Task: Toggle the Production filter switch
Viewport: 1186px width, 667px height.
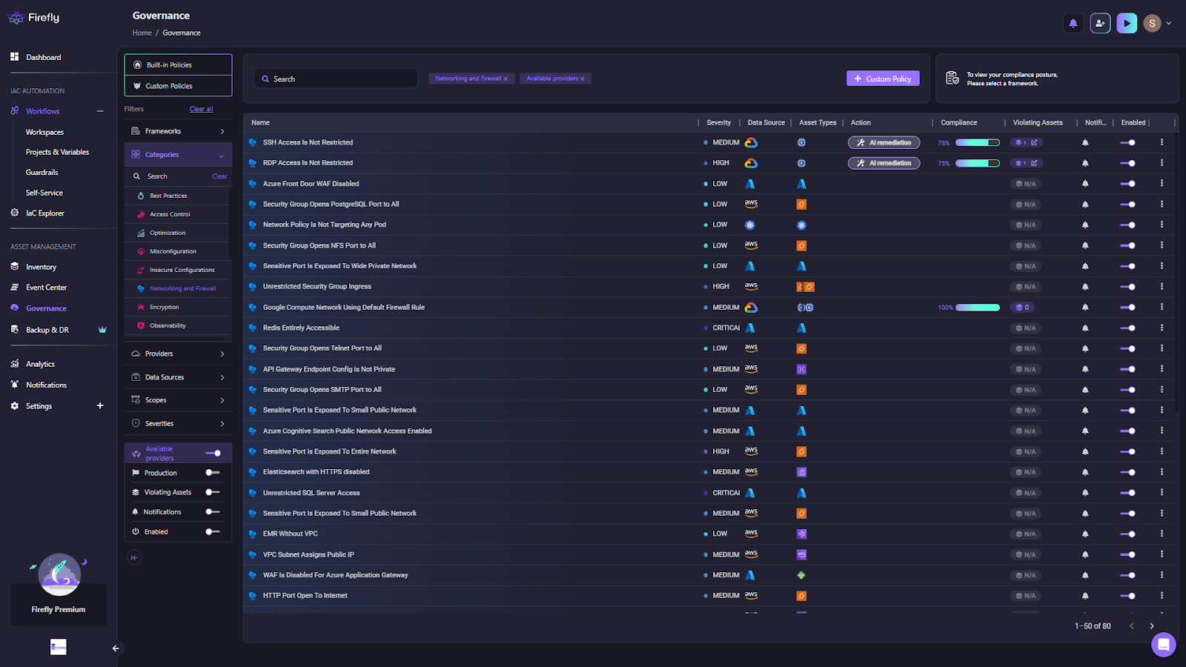Action: pos(213,473)
